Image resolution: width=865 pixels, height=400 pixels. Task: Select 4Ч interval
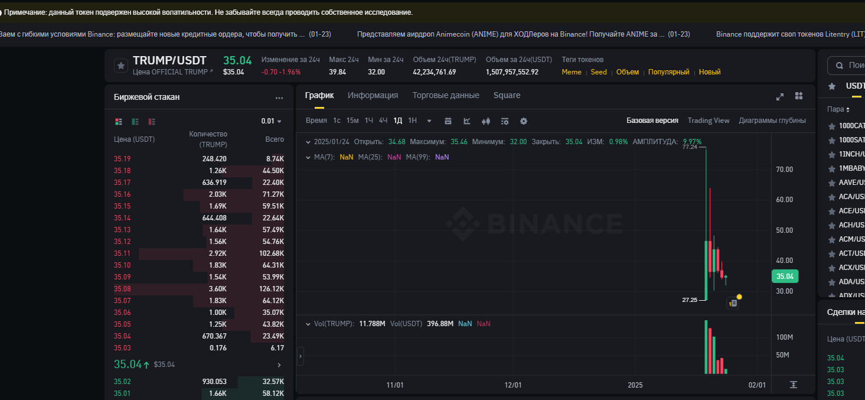click(383, 121)
